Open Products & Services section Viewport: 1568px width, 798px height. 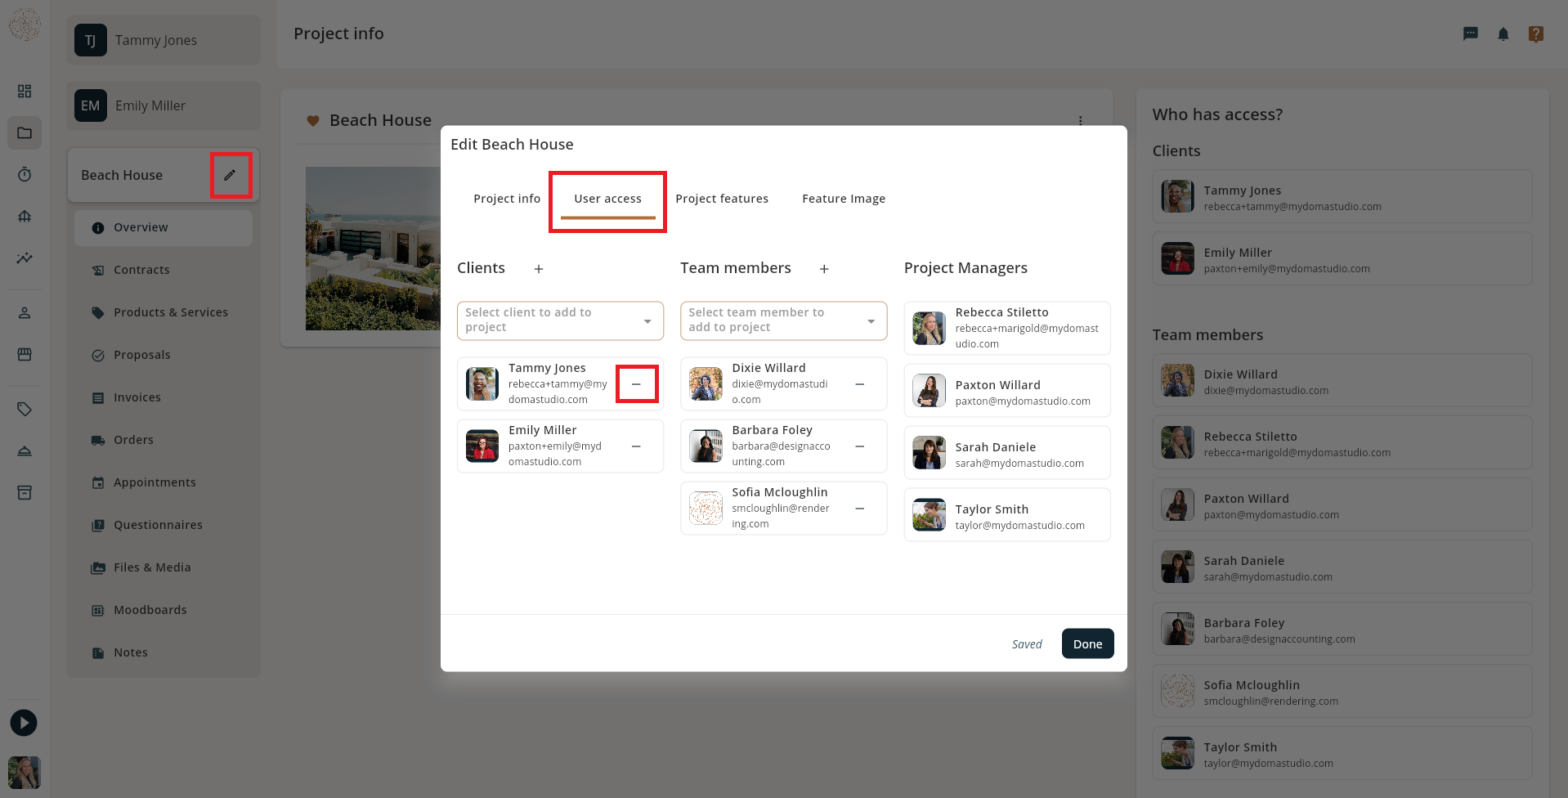point(164,312)
